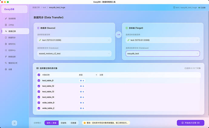This screenshot has width=209, height=128.
Task: Click the 目标端 (Target) database icon
Action: pyautogui.click(x=127, y=28)
